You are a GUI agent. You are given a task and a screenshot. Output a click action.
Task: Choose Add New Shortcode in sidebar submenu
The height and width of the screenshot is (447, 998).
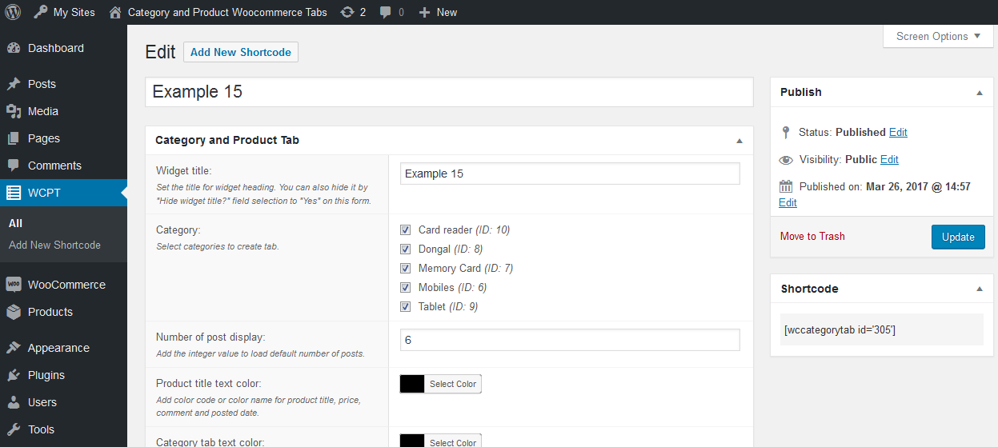[x=54, y=245]
